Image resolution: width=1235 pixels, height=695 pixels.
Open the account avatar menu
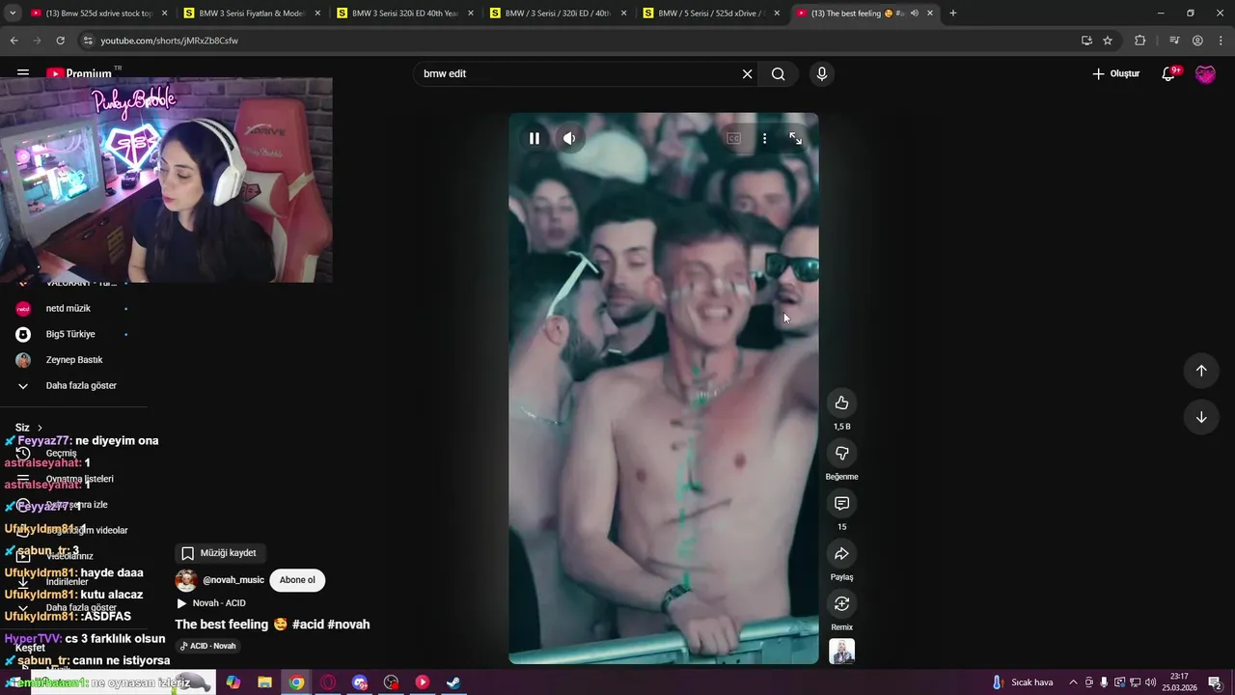pyautogui.click(x=1205, y=73)
